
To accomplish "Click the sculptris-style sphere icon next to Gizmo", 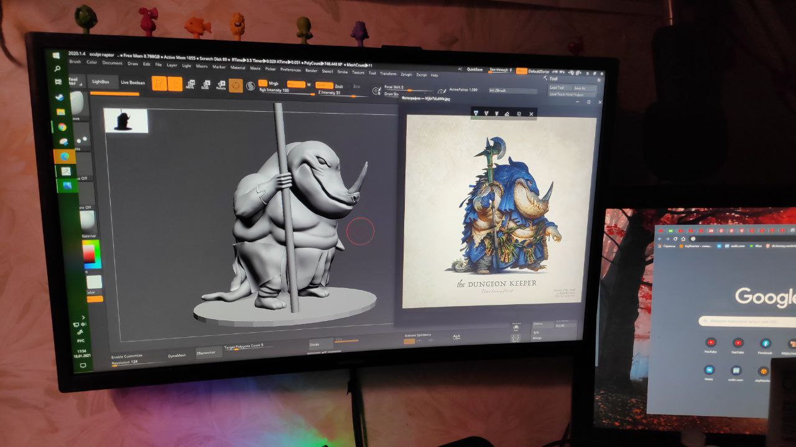I will [250, 86].
